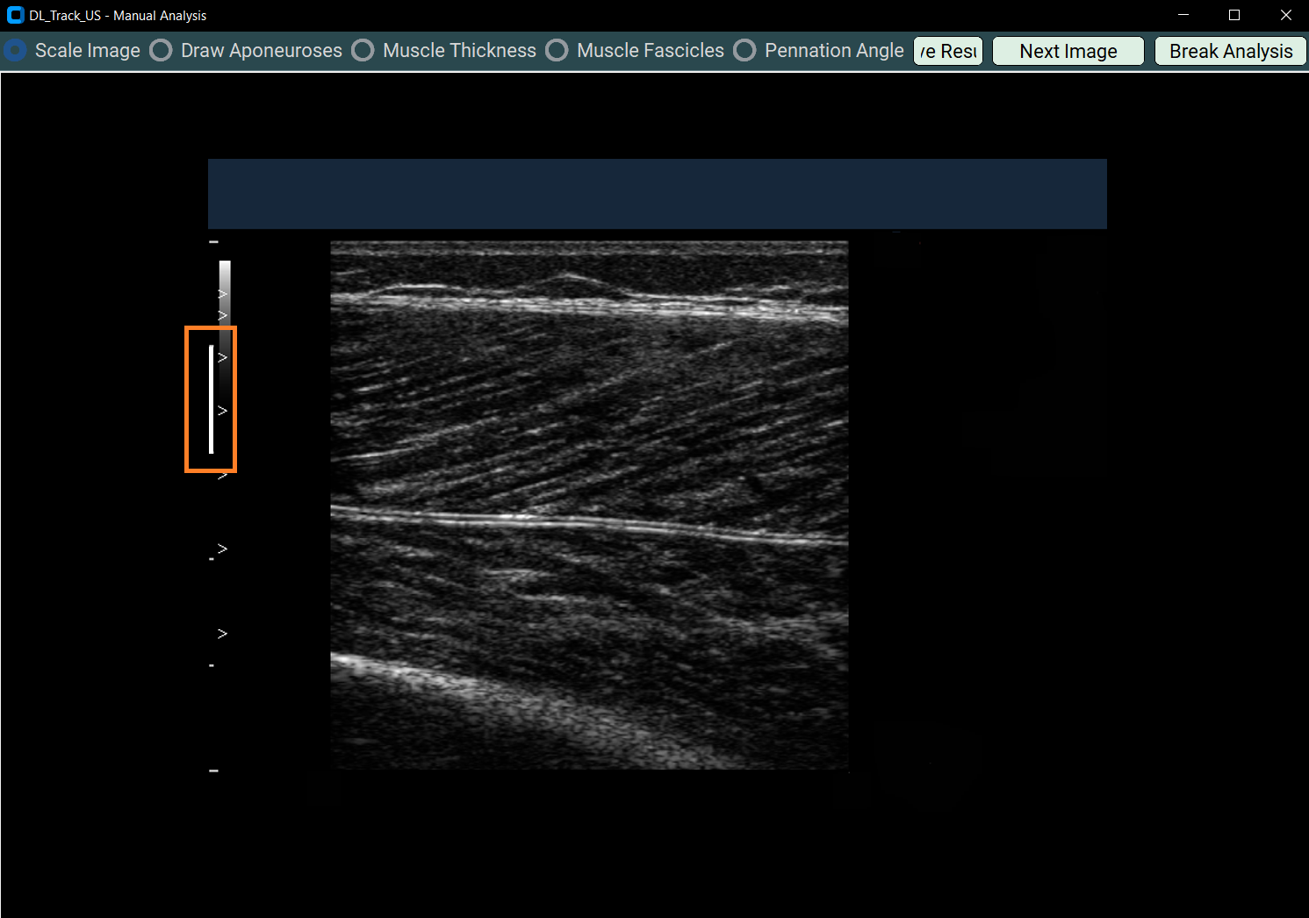The image size is (1309, 918).
Task: Click the Break Analysis button
Action: pyautogui.click(x=1230, y=51)
